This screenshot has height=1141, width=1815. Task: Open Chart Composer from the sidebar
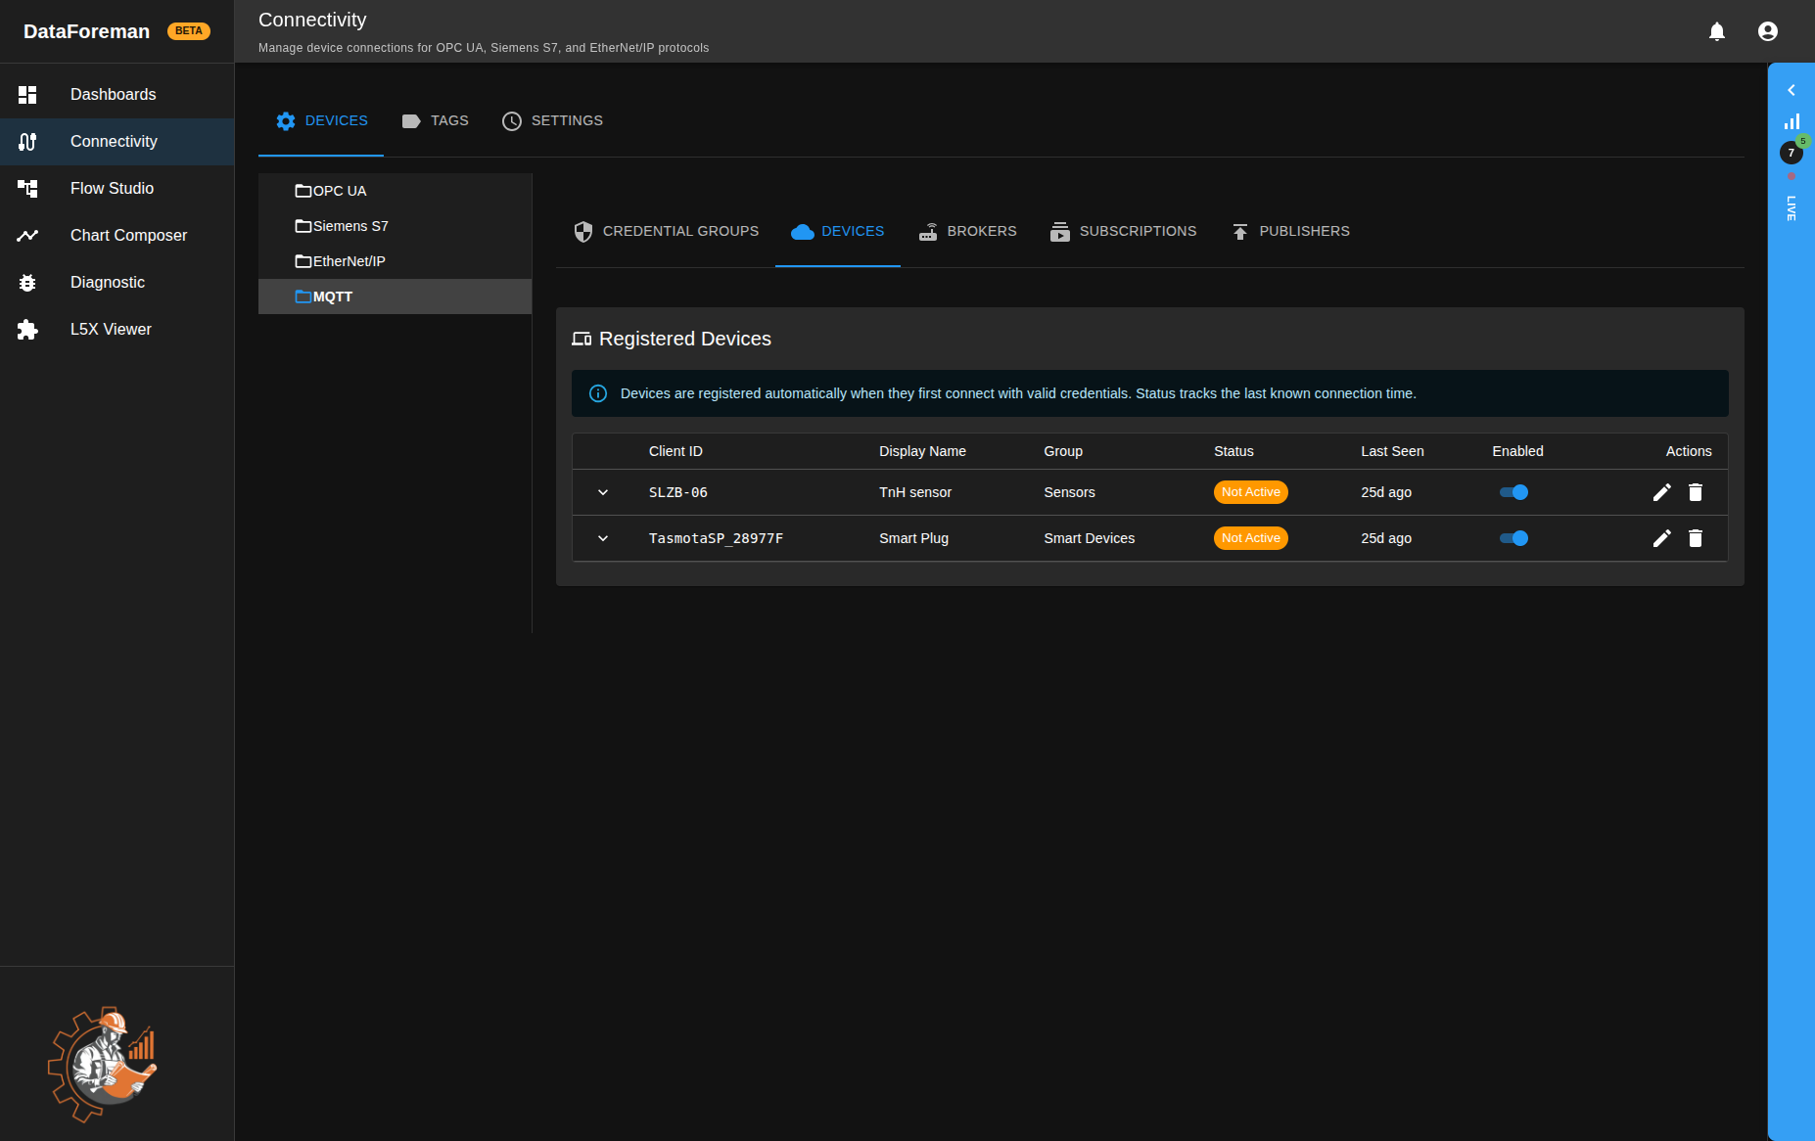pos(128,235)
